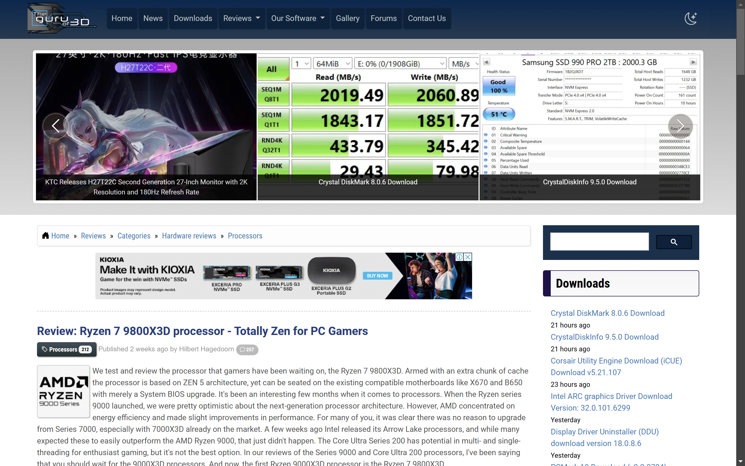Open the Forums menu item
This screenshot has height=466, width=745.
384,18
